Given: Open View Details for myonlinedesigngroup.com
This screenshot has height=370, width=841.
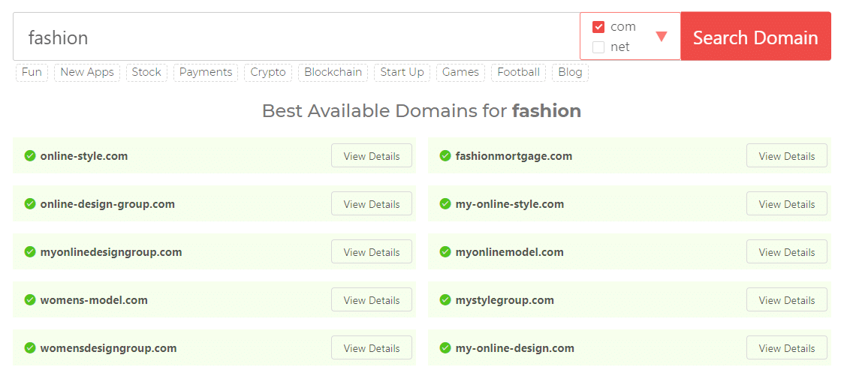Looking at the screenshot, I should 372,252.
